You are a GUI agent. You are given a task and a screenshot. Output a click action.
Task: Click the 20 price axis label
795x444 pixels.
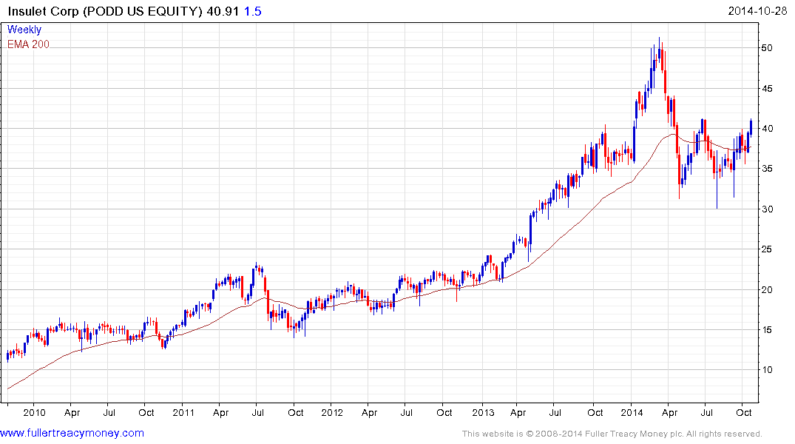(x=767, y=290)
